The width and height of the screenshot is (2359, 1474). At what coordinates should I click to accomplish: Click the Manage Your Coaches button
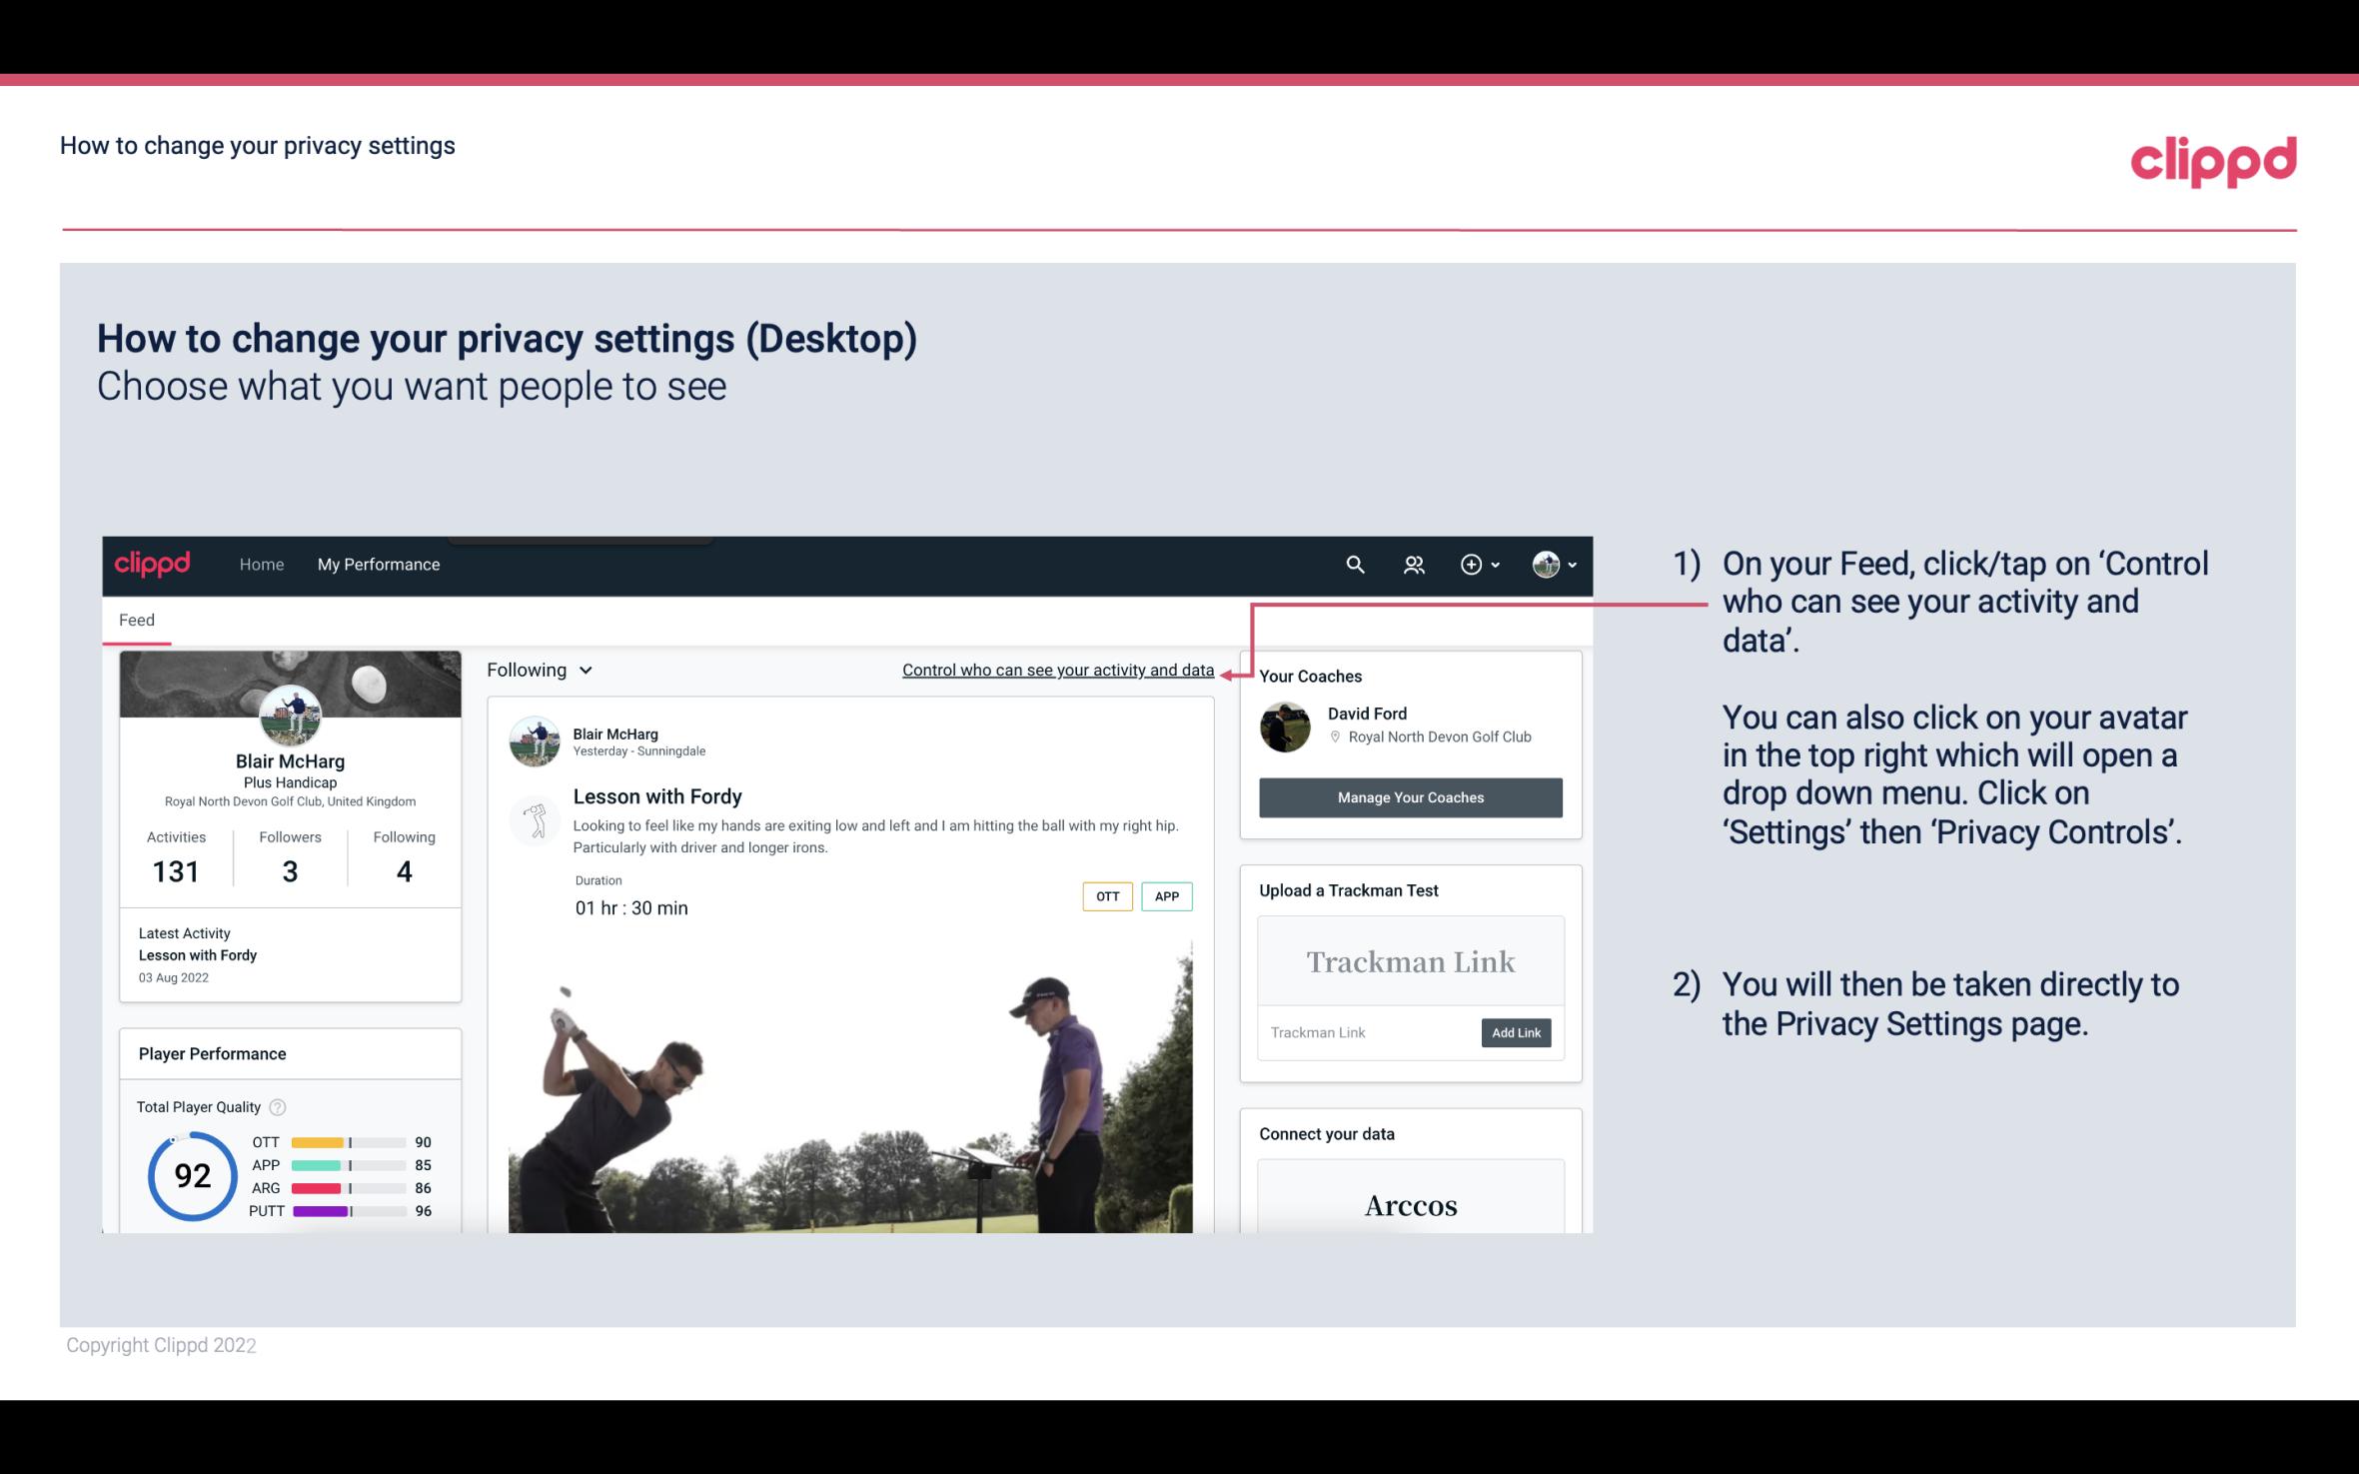(1411, 798)
